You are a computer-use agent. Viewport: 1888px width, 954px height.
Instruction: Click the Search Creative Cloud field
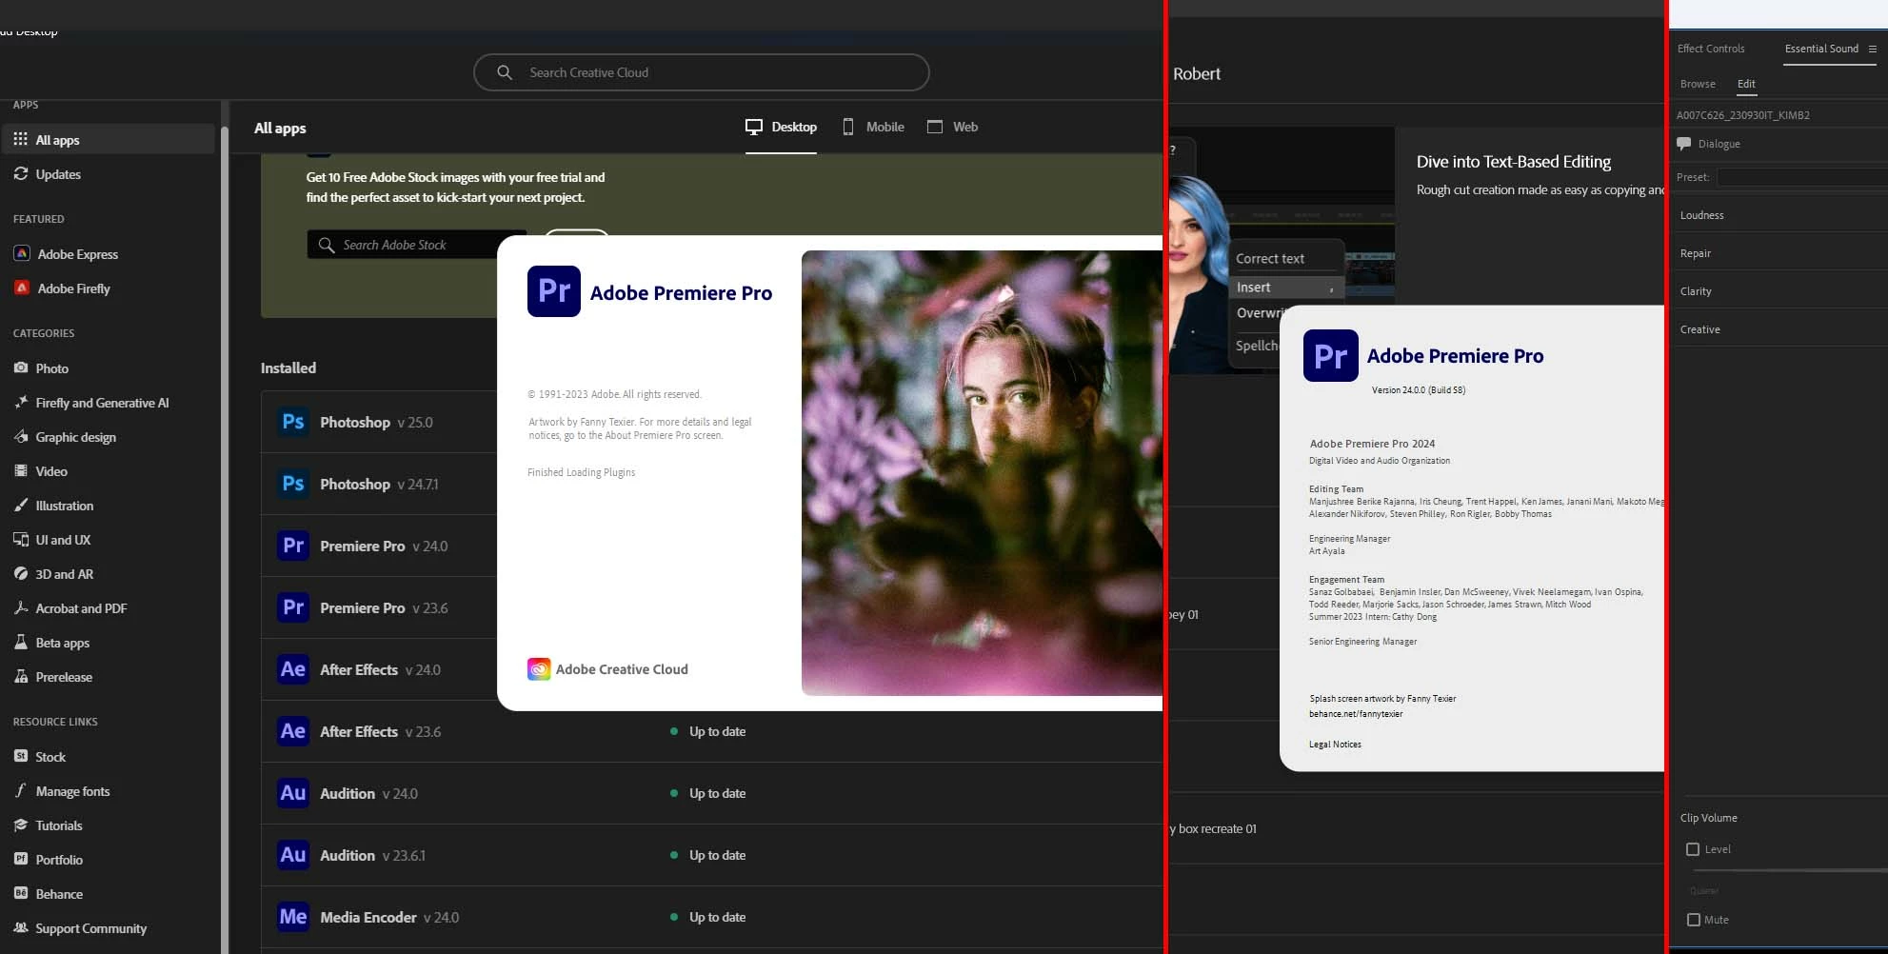tap(702, 72)
